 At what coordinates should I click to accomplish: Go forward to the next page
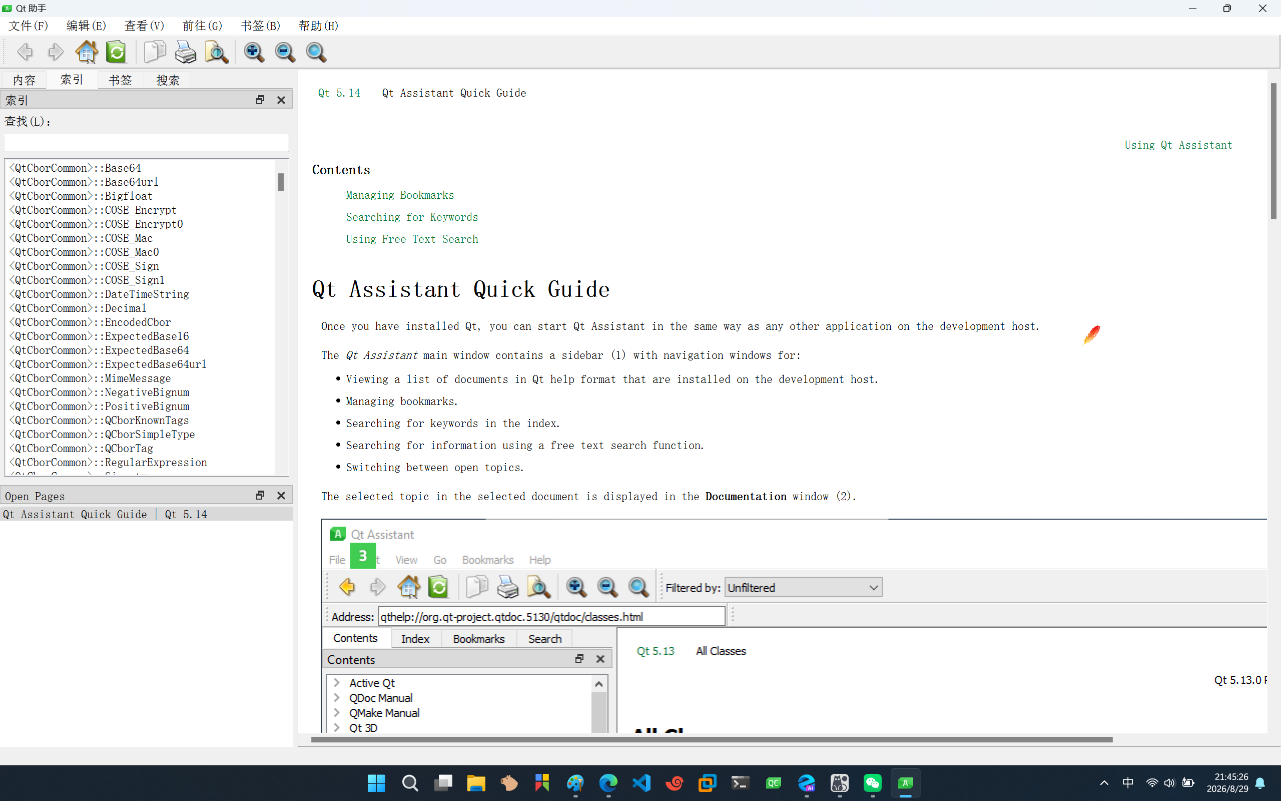tap(56, 52)
